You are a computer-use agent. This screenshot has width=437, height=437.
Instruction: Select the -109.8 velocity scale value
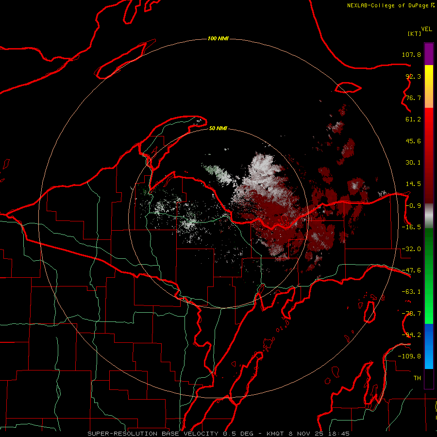(x=409, y=356)
